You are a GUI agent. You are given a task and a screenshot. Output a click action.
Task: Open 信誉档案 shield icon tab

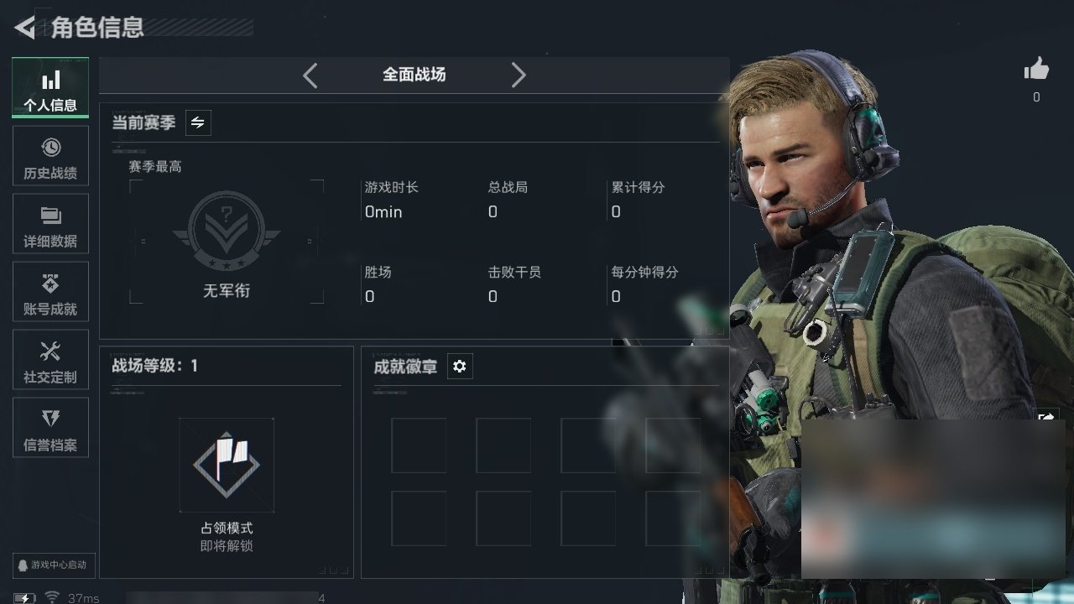point(50,429)
